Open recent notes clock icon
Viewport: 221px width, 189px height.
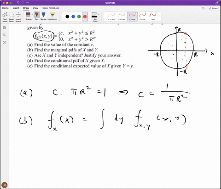point(5,43)
